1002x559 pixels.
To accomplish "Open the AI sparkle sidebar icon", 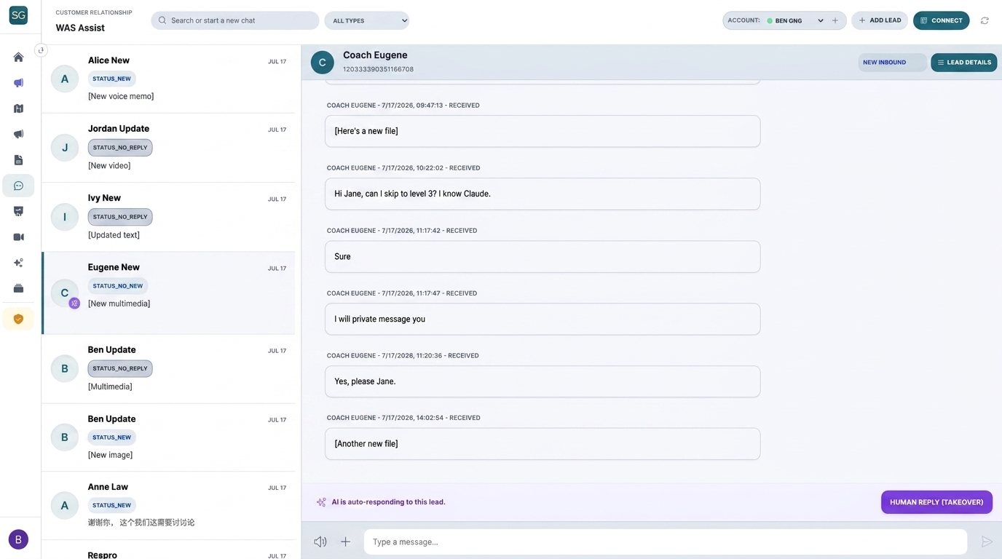I will coord(18,263).
